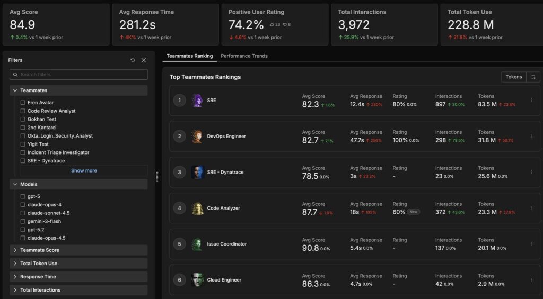Click the thumbs up icon in Positive User Rating

[x=272, y=25]
